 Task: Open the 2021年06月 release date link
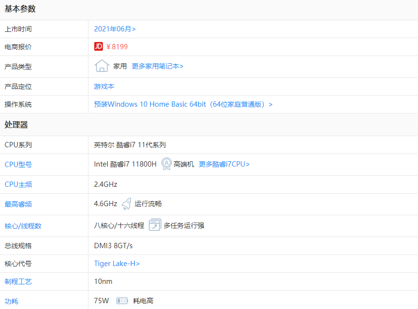tap(112, 28)
